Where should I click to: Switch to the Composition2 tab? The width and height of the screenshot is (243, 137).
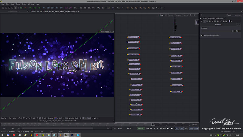coord(14,12)
